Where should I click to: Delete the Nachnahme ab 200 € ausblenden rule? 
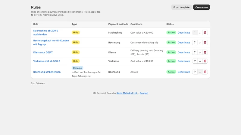pos(205,32)
